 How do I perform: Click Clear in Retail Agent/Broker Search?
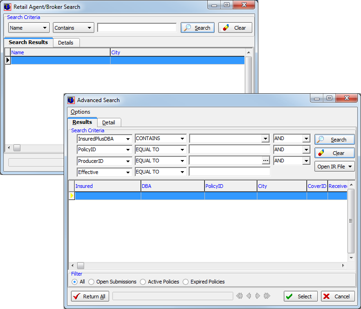click(x=235, y=28)
